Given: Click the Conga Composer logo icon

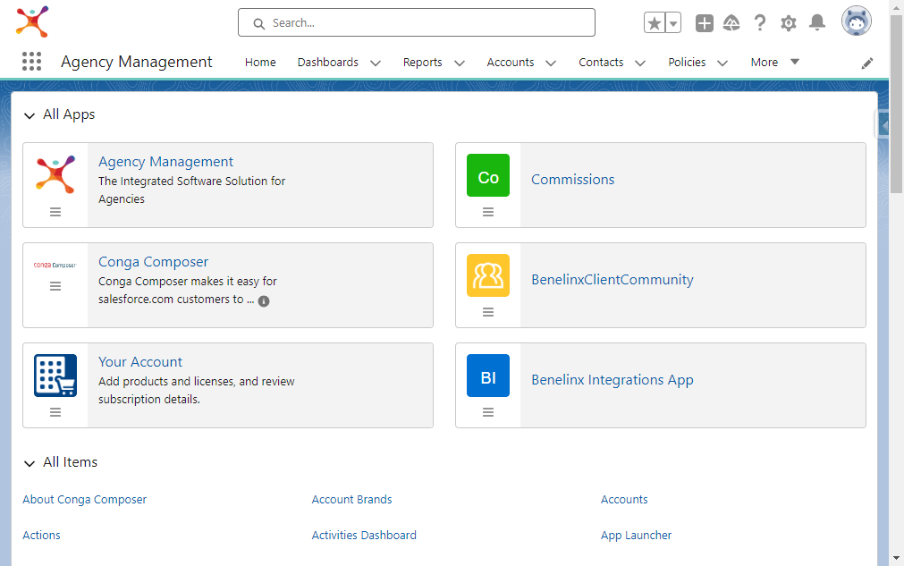Looking at the screenshot, I should coord(55,266).
